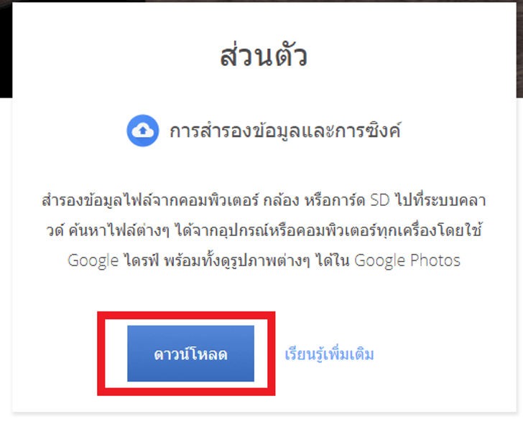The width and height of the screenshot is (523, 424).
Task: Click the phrase พร้อมทั้งดูรูปภาพต่างๆ
Action: (x=237, y=260)
